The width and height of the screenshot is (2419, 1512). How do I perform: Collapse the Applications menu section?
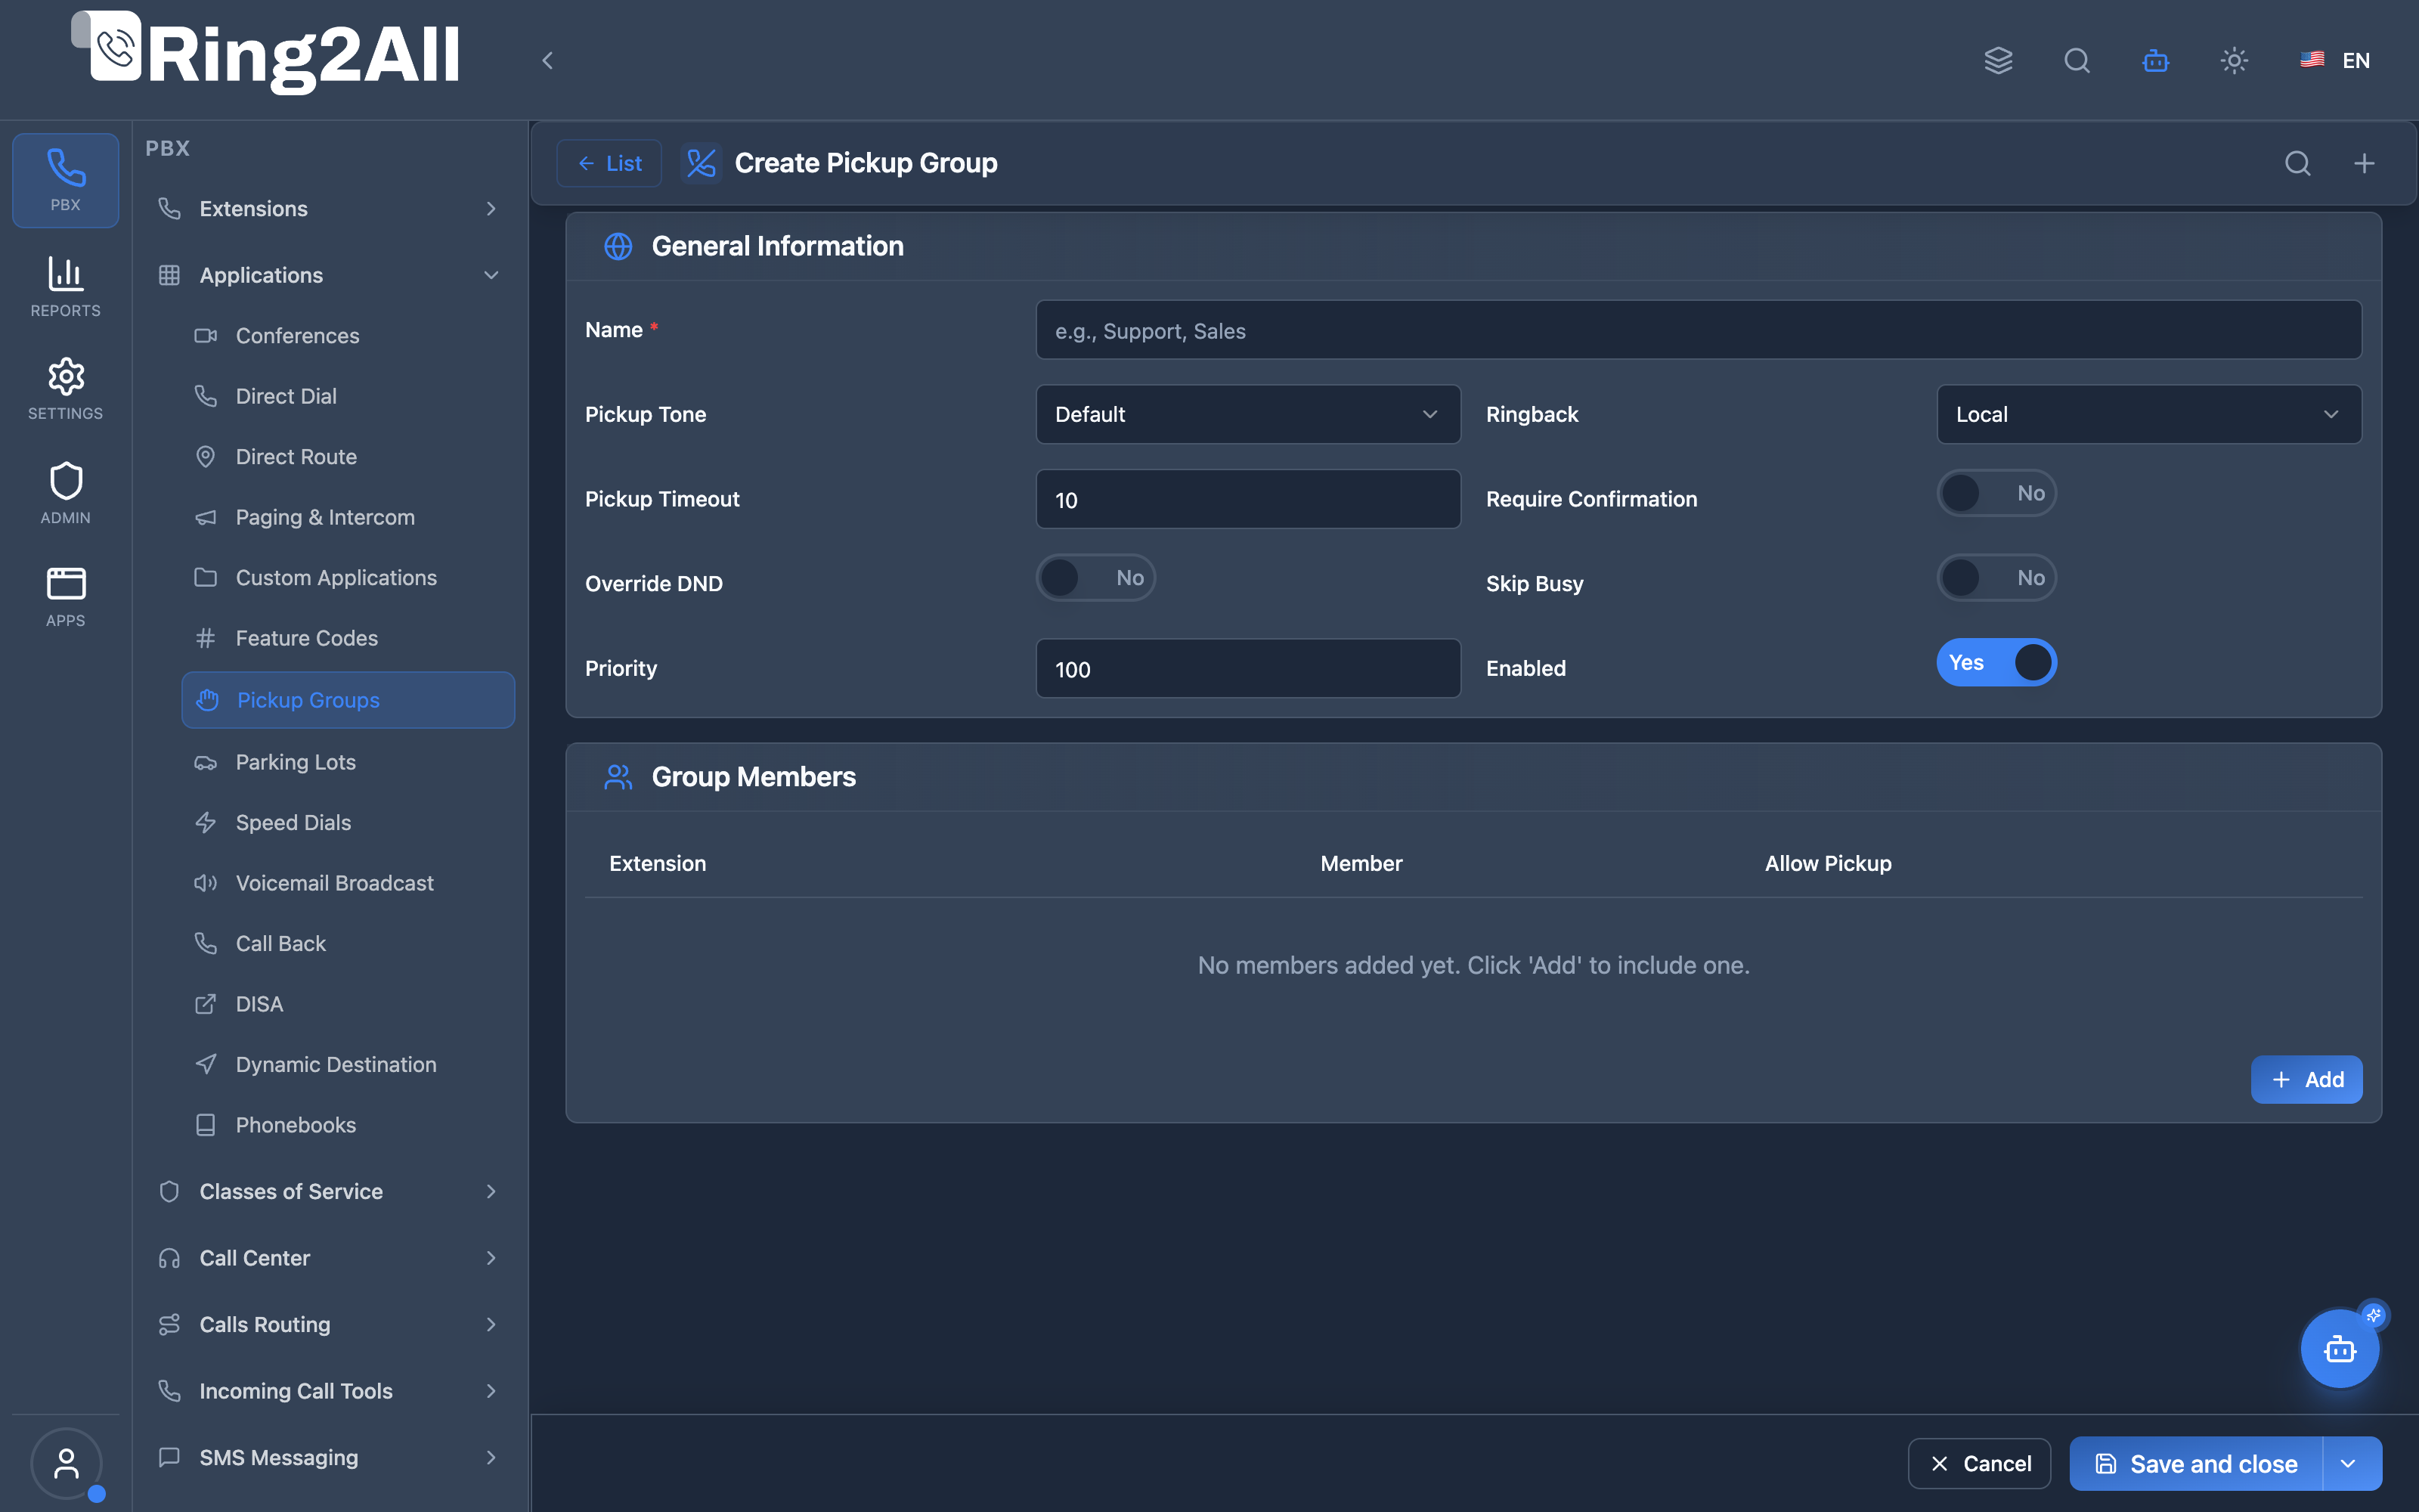coord(328,275)
